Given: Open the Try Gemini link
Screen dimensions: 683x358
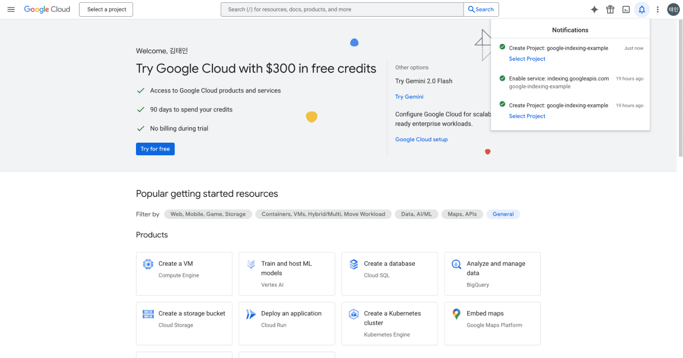Looking at the screenshot, I should point(409,97).
